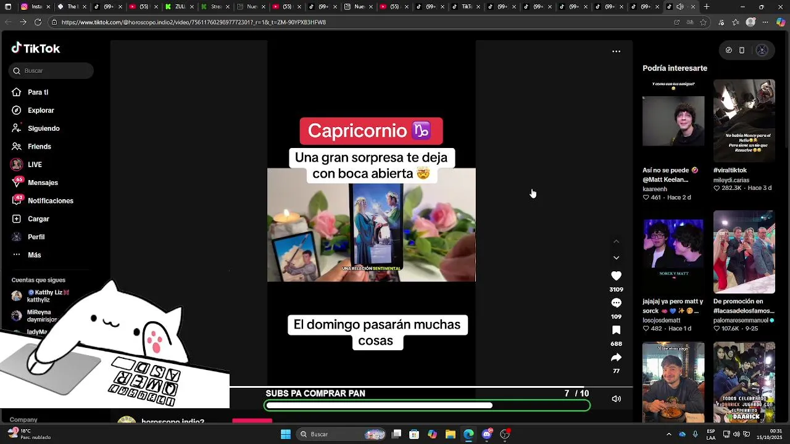790x444 pixels.
Task: Save video with bookmark icon
Action: [616, 331]
